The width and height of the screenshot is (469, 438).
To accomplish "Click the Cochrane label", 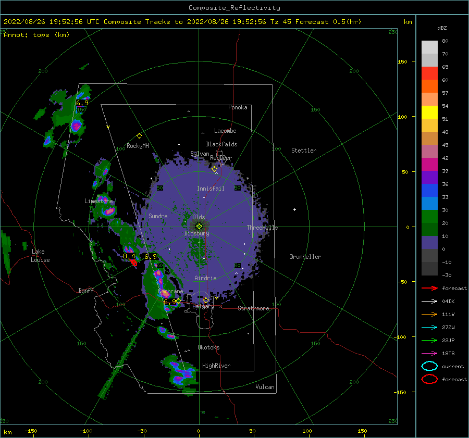I will (170, 291).
